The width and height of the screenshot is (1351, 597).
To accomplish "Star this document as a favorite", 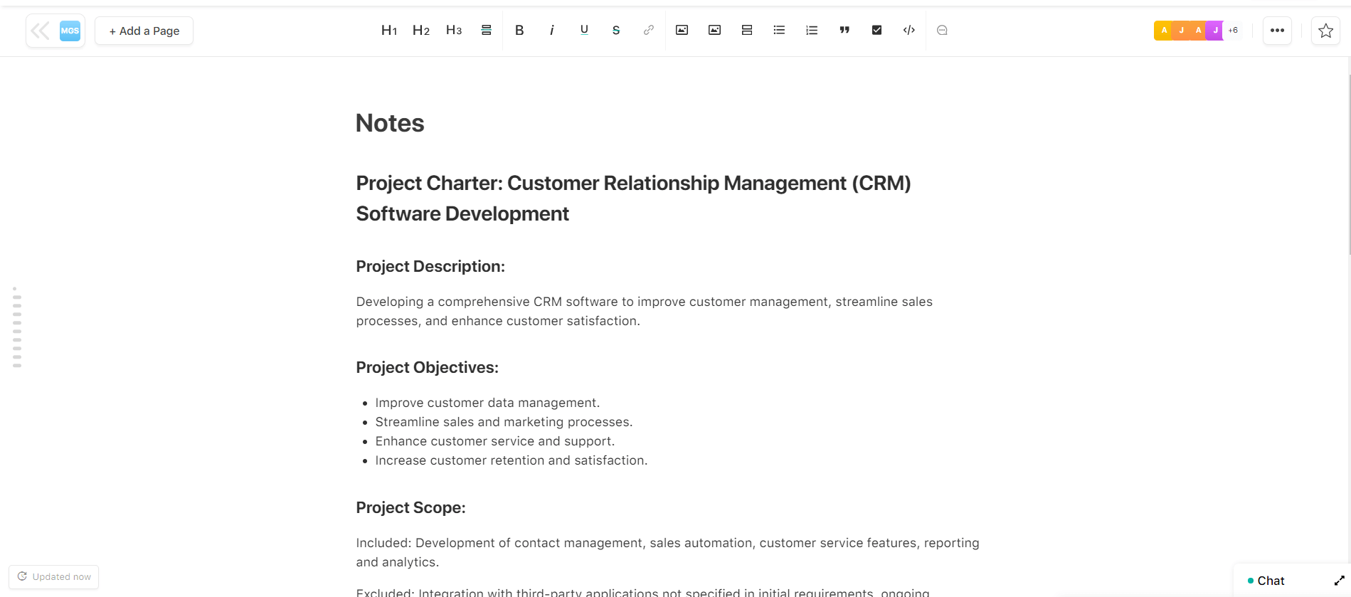I will [x=1325, y=31].
